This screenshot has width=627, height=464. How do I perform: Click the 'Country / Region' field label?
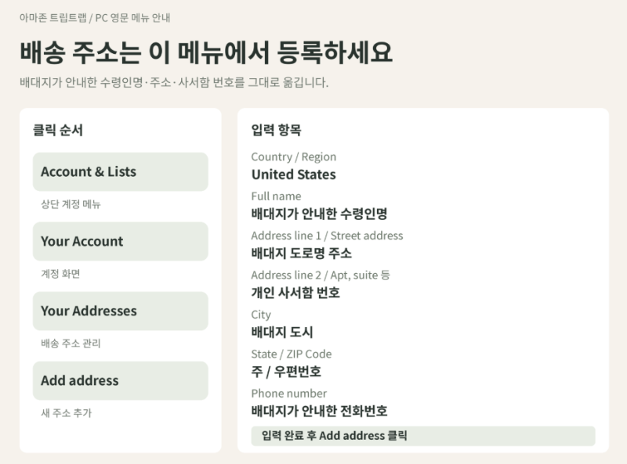point(293,157)
